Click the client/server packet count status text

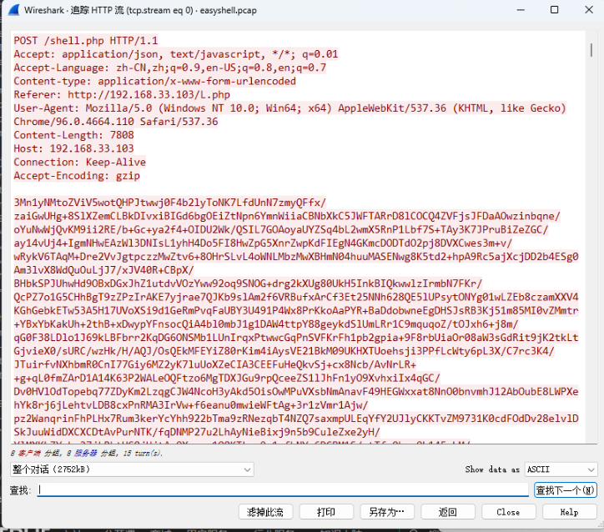pyautogui.click(x=87, y=453)
